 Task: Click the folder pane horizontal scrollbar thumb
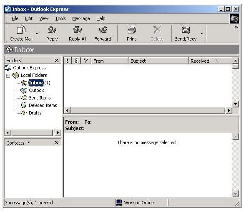pyautogui.click(x=32, y=133)
